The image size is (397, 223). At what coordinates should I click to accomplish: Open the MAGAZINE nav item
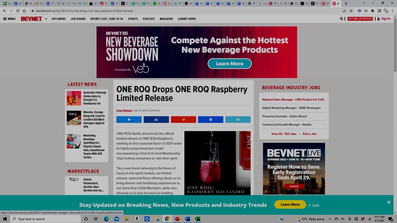pos(166,19)
